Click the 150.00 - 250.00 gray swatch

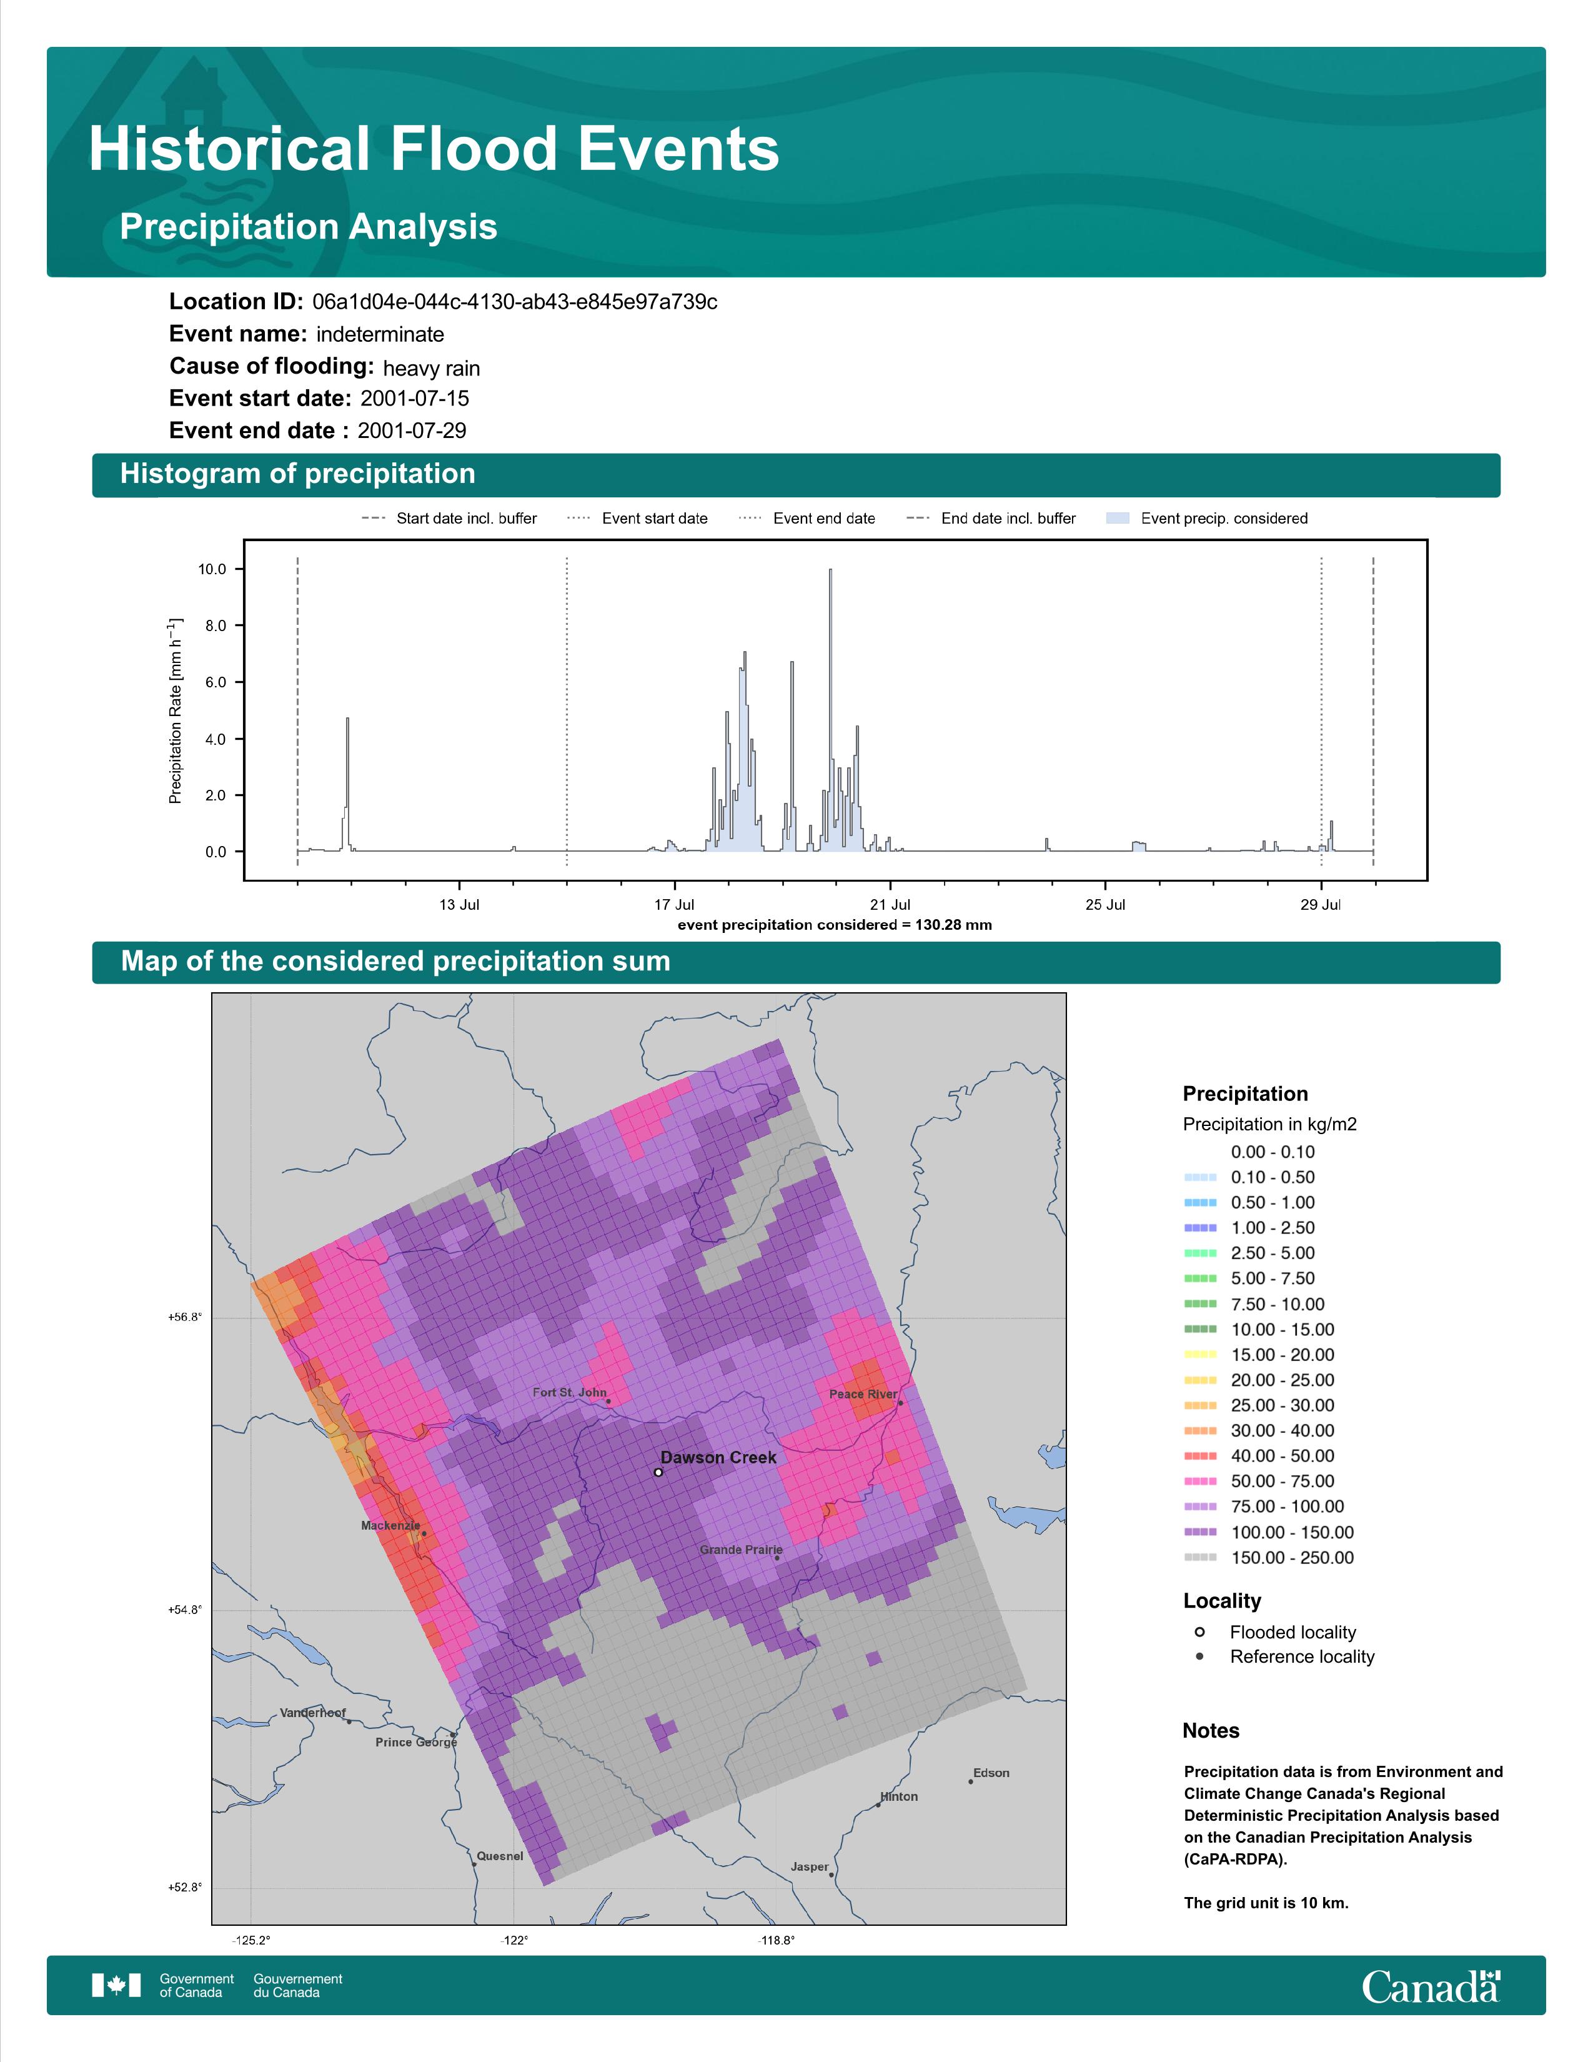[x=1201, y=1558]
